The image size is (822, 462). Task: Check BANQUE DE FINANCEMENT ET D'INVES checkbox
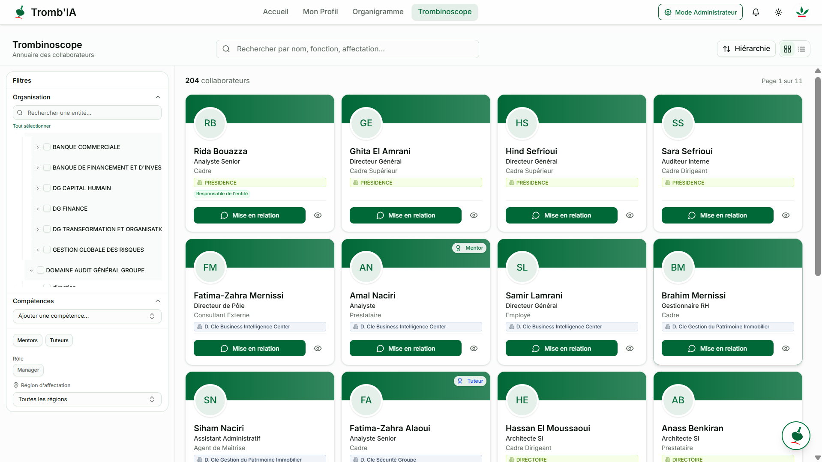tap(47, 168)
